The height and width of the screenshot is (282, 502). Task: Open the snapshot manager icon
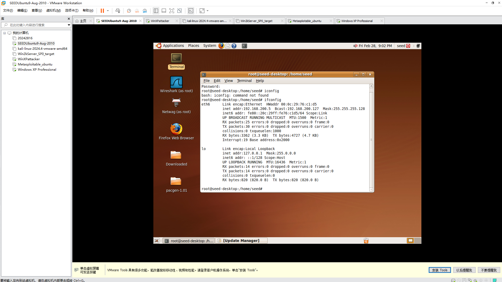pyautogui.click(x=145, y=11)
